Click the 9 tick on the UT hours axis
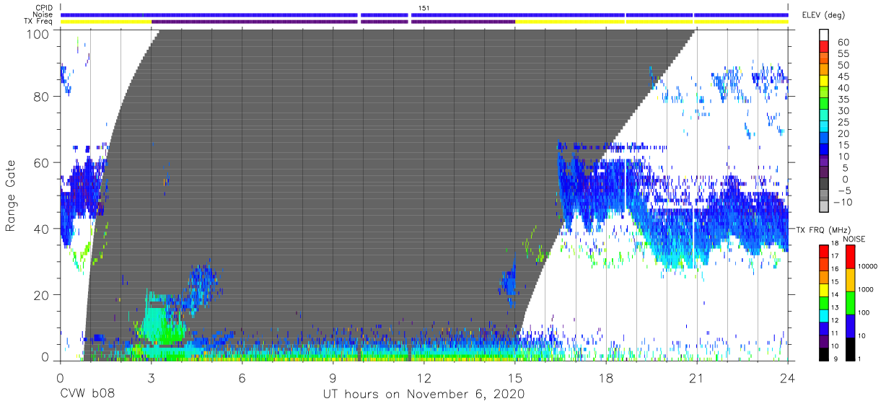The width and height of the screenshot is (886, 409). (x=333, y=378)
